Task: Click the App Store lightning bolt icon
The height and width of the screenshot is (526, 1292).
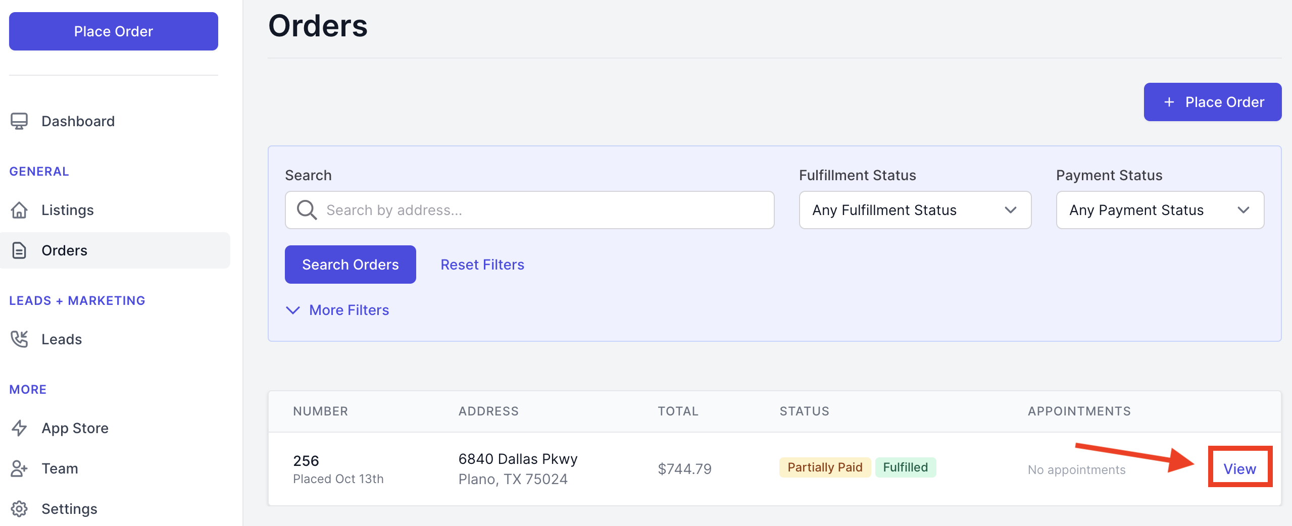Action: pos(19,428)
